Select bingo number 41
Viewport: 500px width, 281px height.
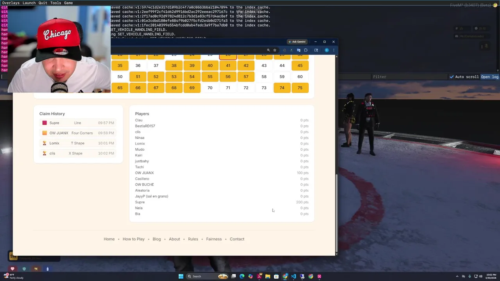(x=228, y=66)
